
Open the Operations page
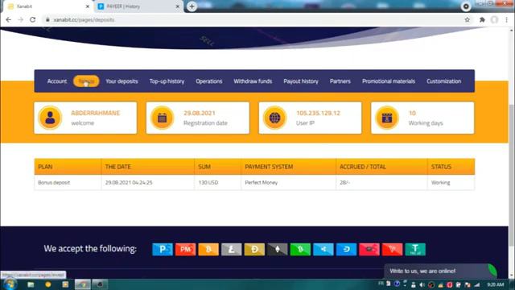209,81
